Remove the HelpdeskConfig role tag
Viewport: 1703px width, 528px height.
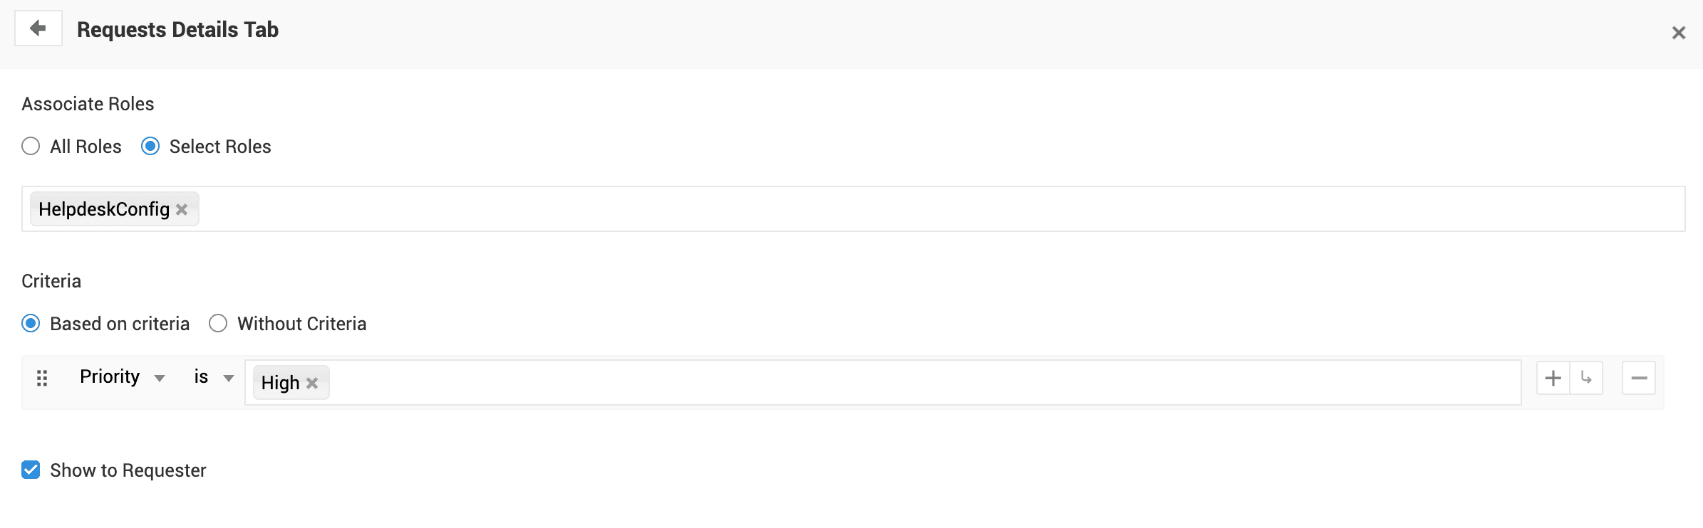click(x=182, y=209)
